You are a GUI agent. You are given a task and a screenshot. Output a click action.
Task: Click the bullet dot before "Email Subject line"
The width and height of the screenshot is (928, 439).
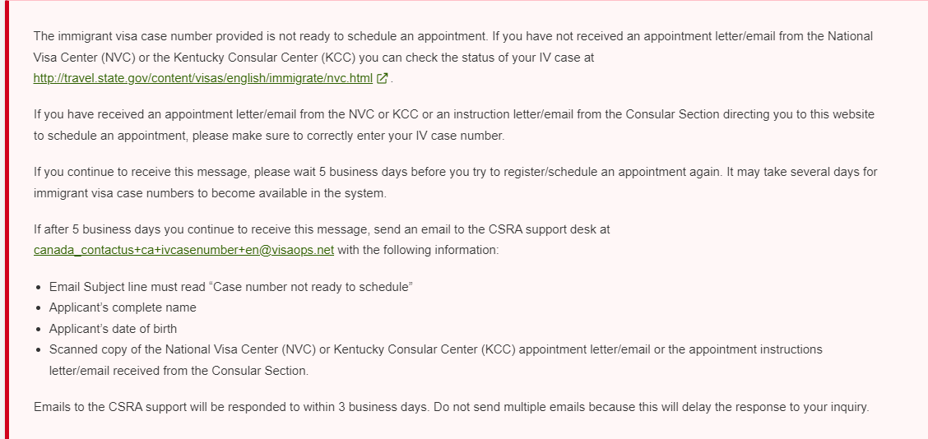39,288
